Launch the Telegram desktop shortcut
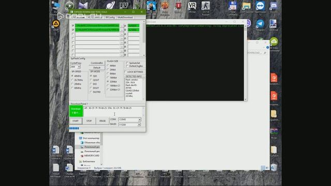Image resolution: width=331 pixels, height=186 pixels. pos(260,24)
